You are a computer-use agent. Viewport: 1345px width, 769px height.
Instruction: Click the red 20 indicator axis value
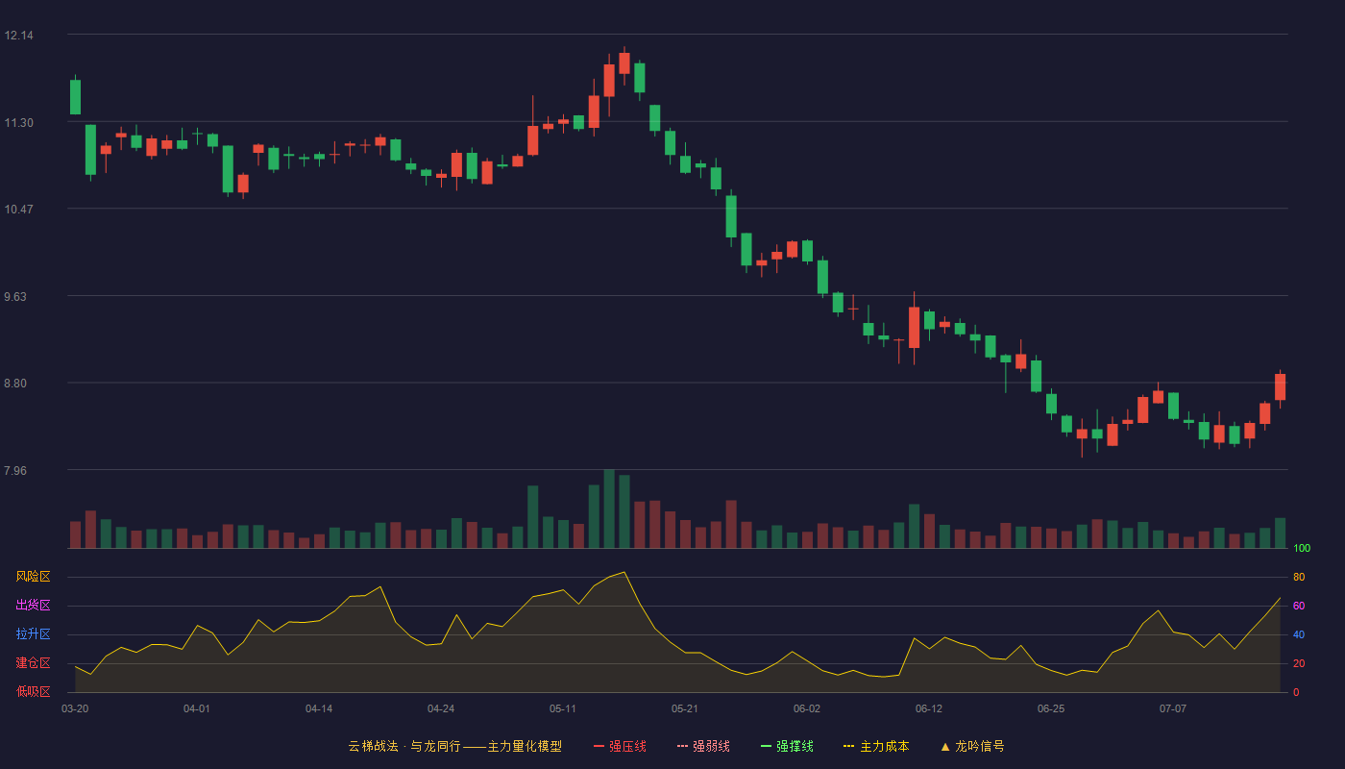coord(1299,663)
